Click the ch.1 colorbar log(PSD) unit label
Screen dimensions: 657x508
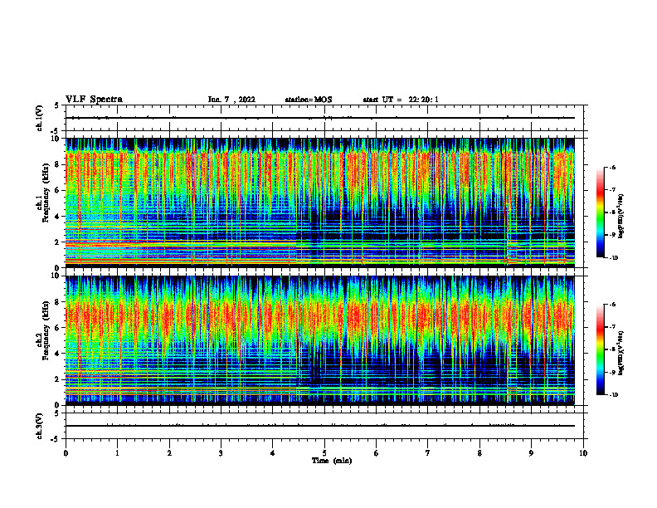click(x=621, y=217)
